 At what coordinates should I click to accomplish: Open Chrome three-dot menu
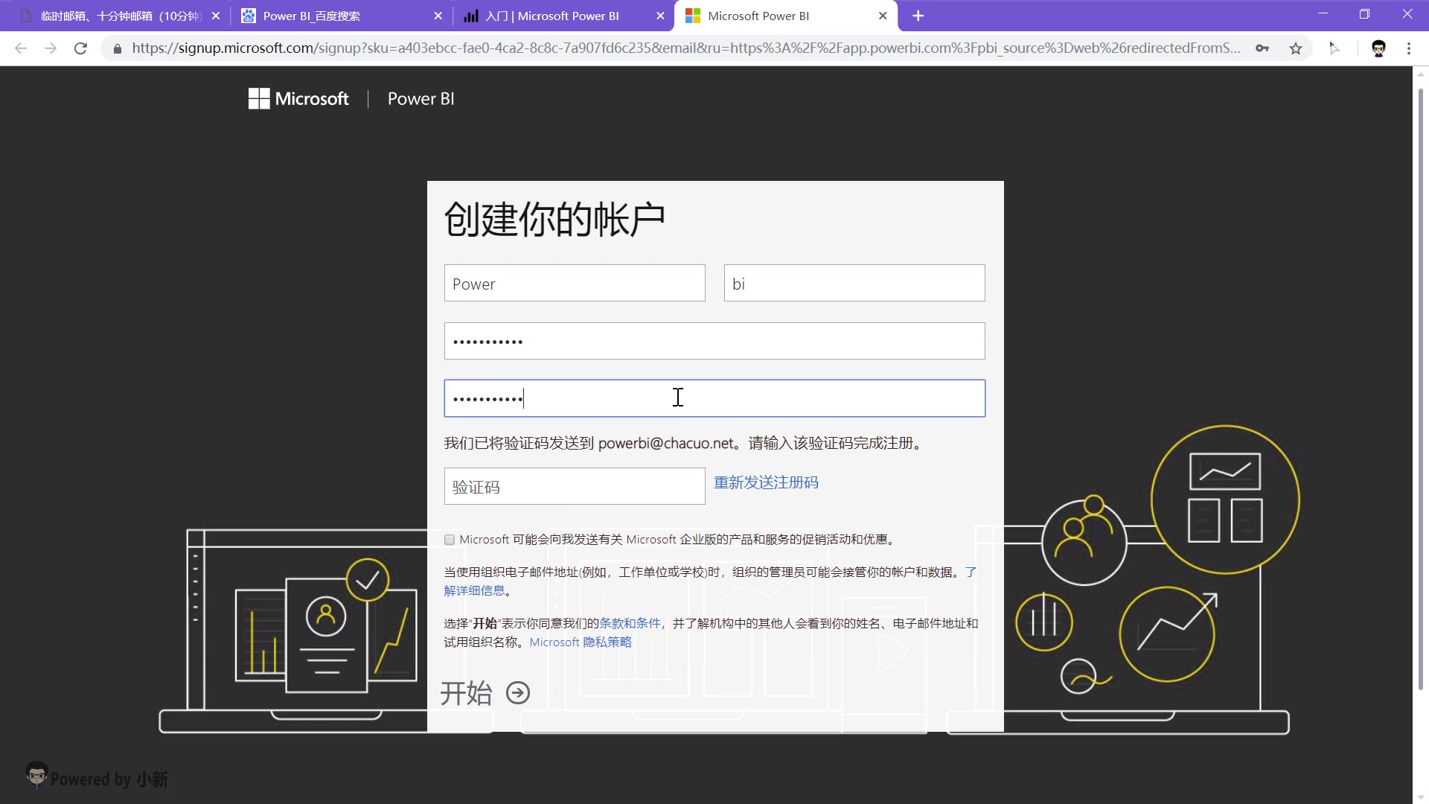1409,48
